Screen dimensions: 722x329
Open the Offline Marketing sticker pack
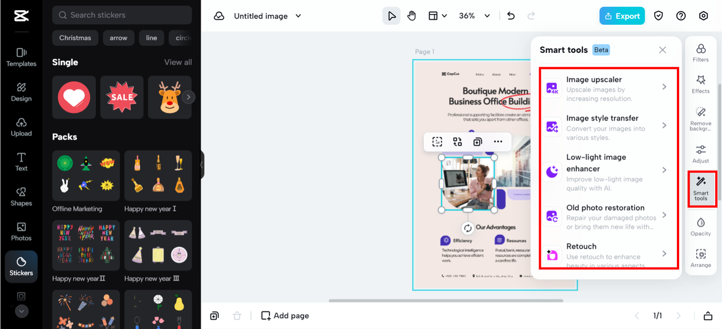(x=86, y=175)
